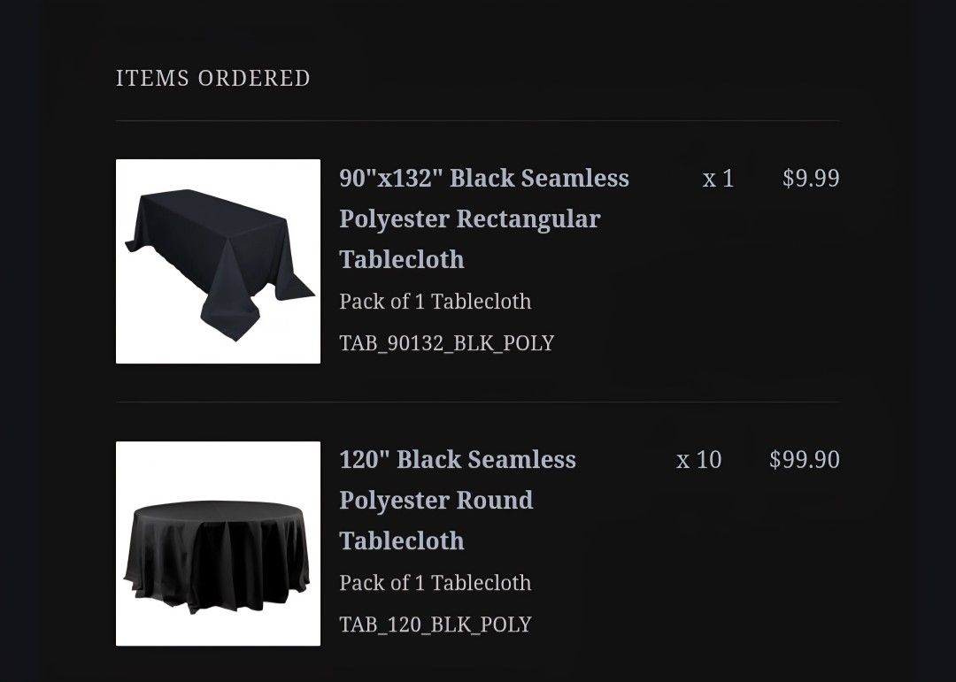
Task: Select the word Tablecloth in first product title
Action: tap(402, 259)
